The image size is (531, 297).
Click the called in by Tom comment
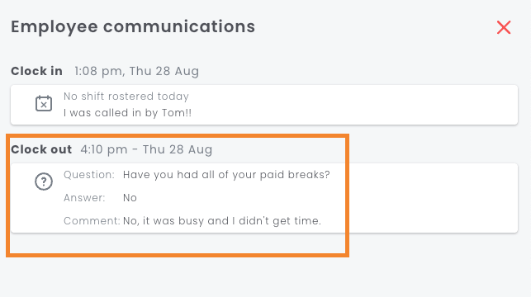[127, 113]
